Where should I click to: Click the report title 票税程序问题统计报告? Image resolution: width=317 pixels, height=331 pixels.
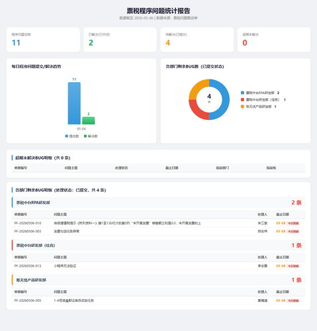click(158, 11)
